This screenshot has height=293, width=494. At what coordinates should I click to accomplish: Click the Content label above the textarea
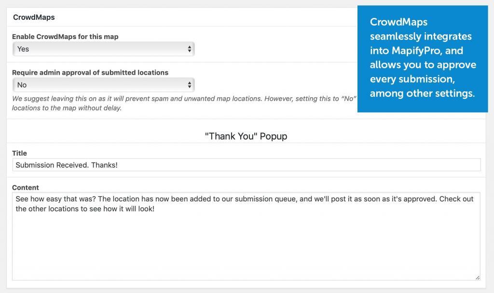26,187
